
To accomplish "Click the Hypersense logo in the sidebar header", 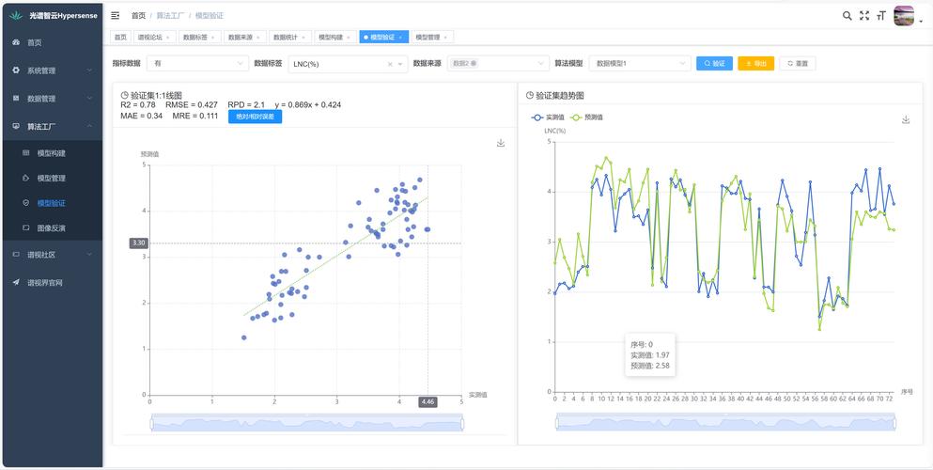I will 16,15.
